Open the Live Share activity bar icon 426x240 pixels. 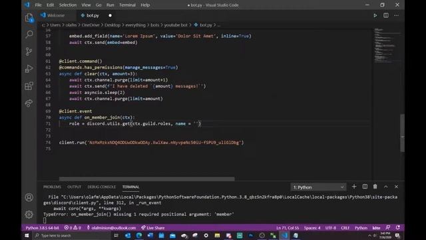(29, 103)
